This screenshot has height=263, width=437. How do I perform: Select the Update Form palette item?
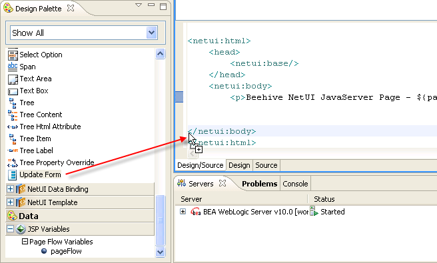[40, 174]
